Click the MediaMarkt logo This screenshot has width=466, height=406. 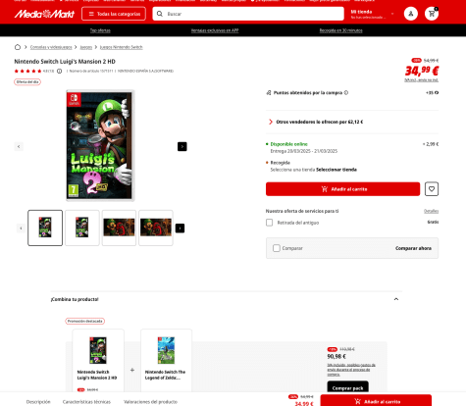44,14
